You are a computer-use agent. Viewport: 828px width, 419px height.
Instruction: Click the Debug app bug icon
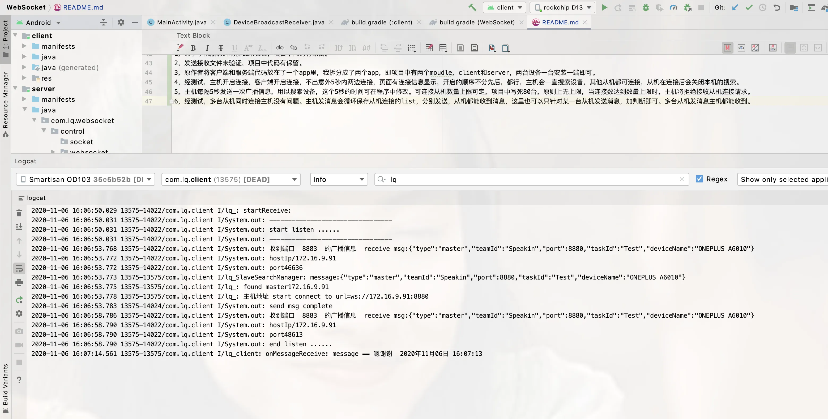645,7
